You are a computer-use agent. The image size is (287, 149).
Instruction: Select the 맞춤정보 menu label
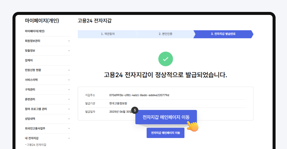pyautogui.click(x=30, y=51)
